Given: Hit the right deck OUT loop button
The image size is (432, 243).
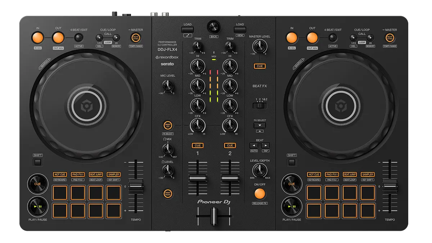Looking at the screenshot, I should click(x=312, y=37).
